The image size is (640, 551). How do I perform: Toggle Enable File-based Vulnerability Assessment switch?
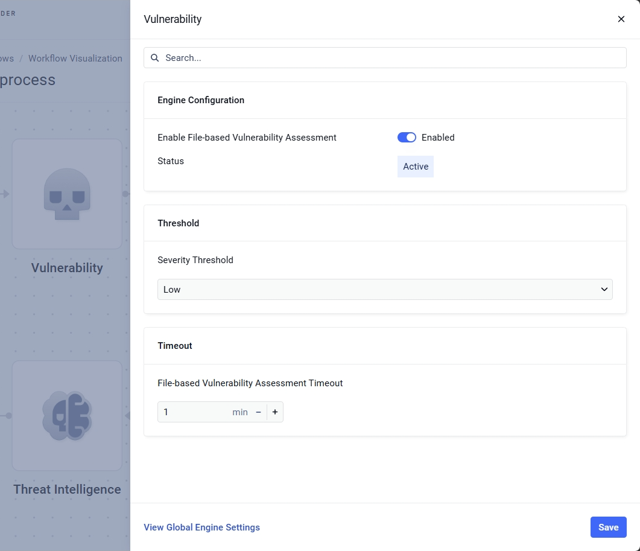[x=407, y=138]
